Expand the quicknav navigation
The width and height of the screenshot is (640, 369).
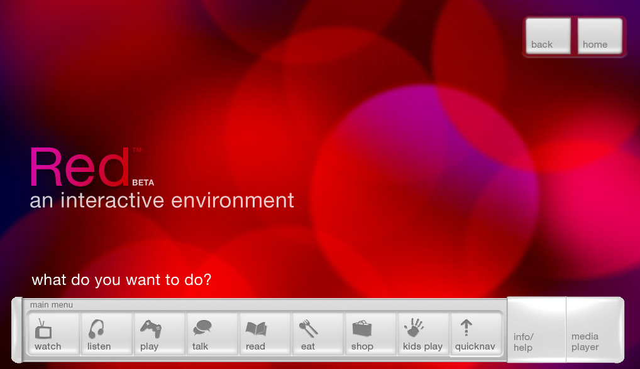click(x=477, y=333)
